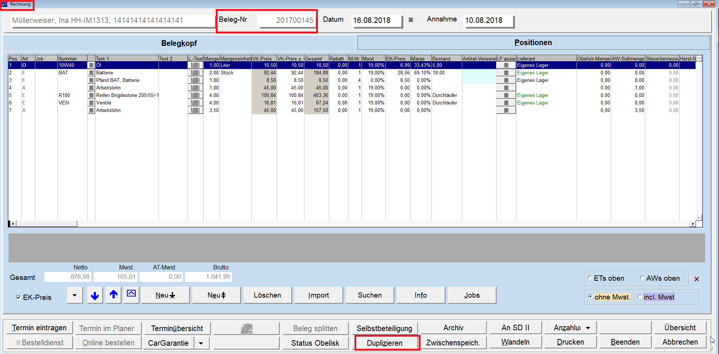Select incl. Mwst radio option
Screen dimensions: 719x354
[x=639, y=297]
